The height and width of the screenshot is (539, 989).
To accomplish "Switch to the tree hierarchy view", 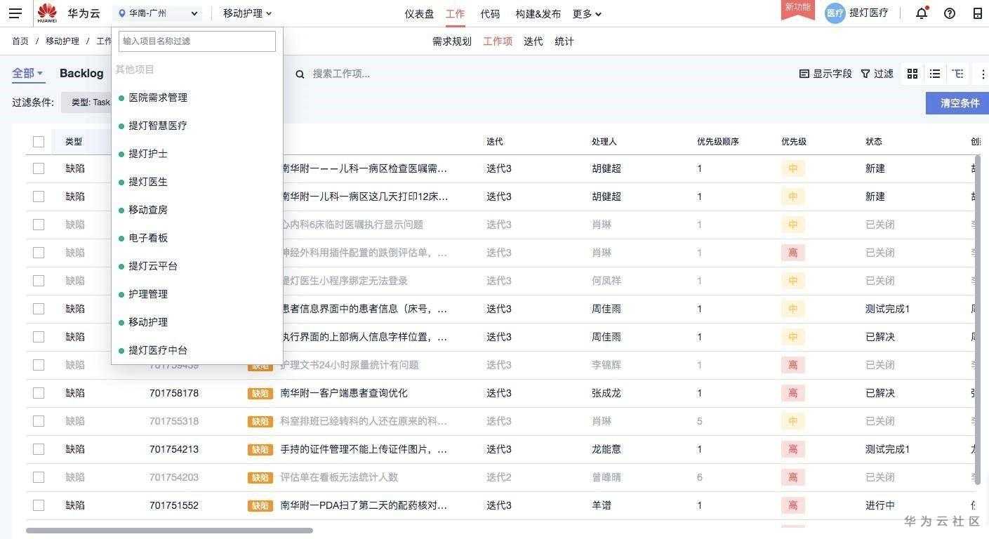I will coord(957,74).
